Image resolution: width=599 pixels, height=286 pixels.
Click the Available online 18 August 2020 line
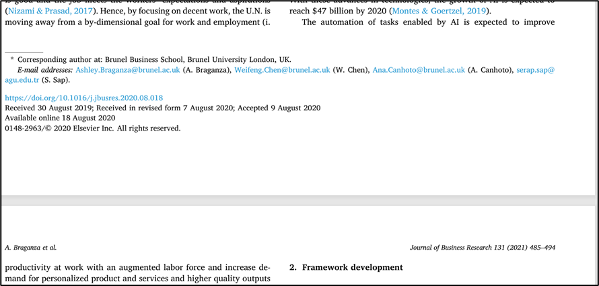(60, 118)
